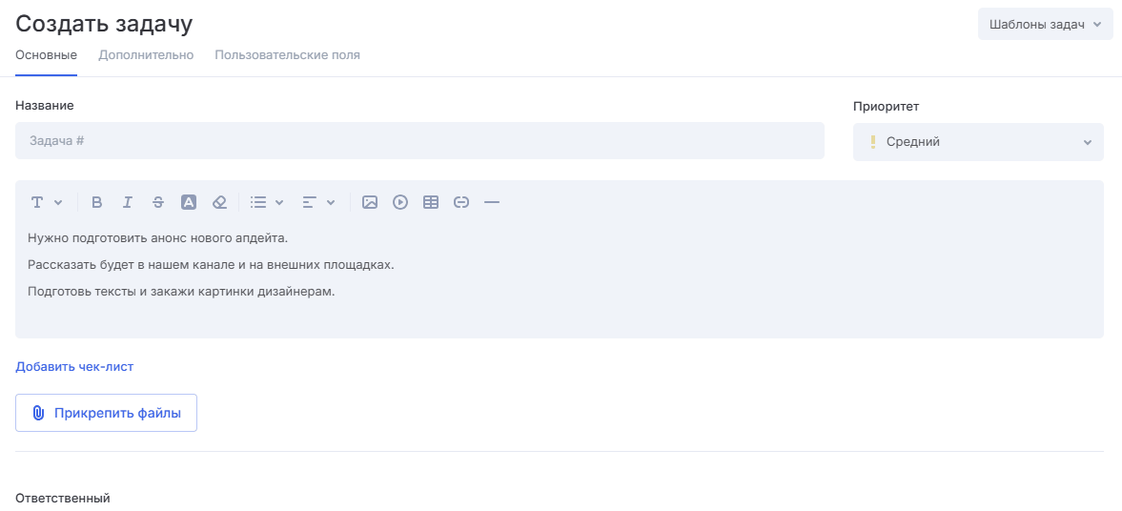Open the text highlight color tool
Viewport: 1122px width, 511px height.
(189, 202)
